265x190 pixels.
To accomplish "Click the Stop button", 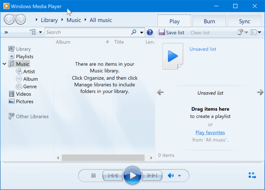I will point(94,176).
